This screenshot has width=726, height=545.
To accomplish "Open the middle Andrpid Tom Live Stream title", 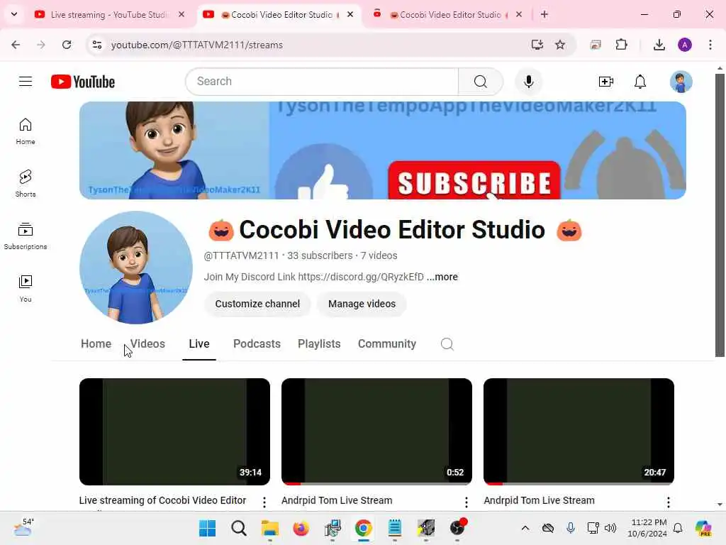I will (337, 500).
